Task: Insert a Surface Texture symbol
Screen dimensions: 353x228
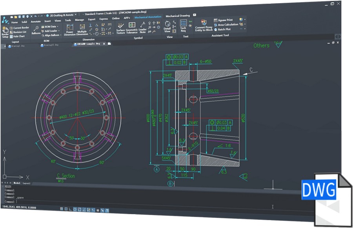Action: (121, 28)
